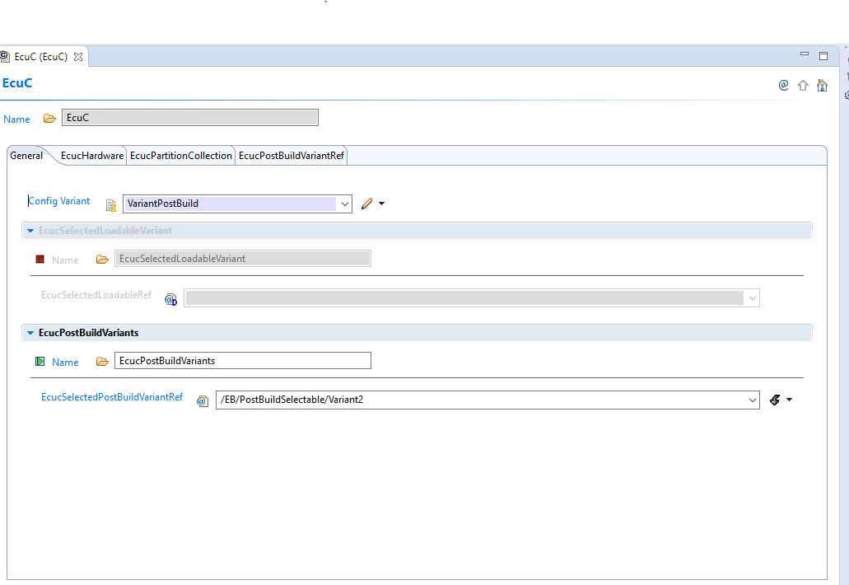Click the navigate arrow icon beside EcucSelectedPostBuildVariantRef
This screenshot has width=849, height=585.
[773, 400]
